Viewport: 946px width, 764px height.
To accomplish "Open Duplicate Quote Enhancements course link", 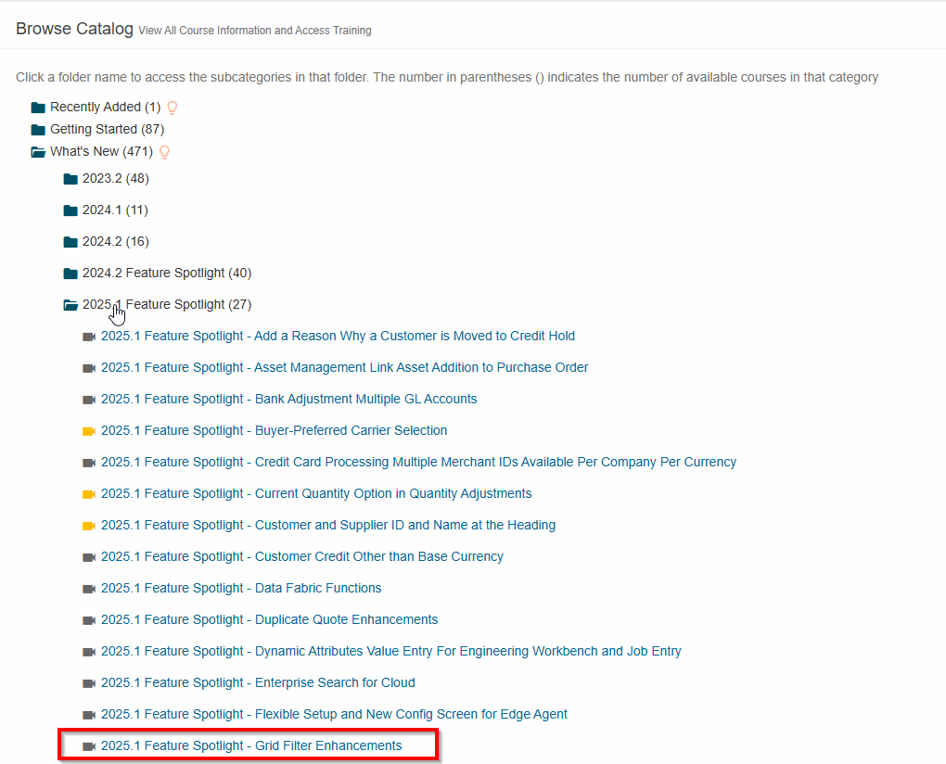I will [x=270, y=619].
